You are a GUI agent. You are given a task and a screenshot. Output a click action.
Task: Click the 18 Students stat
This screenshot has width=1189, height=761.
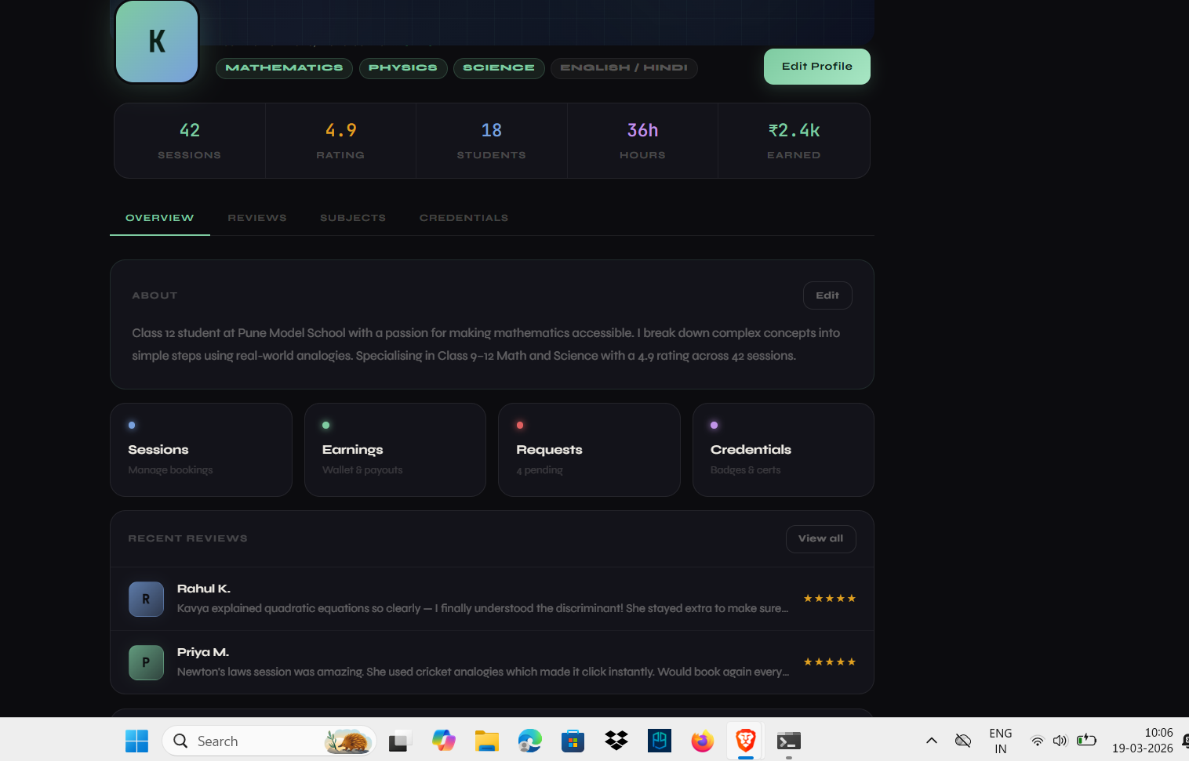coord(492,141)
